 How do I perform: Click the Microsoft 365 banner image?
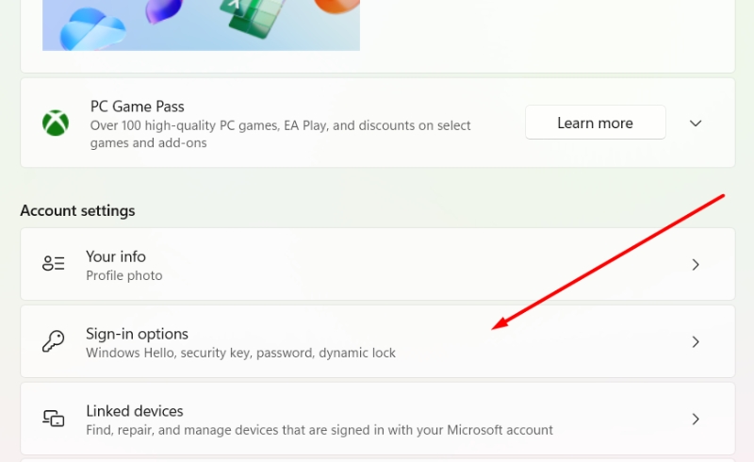click(201, 25)
